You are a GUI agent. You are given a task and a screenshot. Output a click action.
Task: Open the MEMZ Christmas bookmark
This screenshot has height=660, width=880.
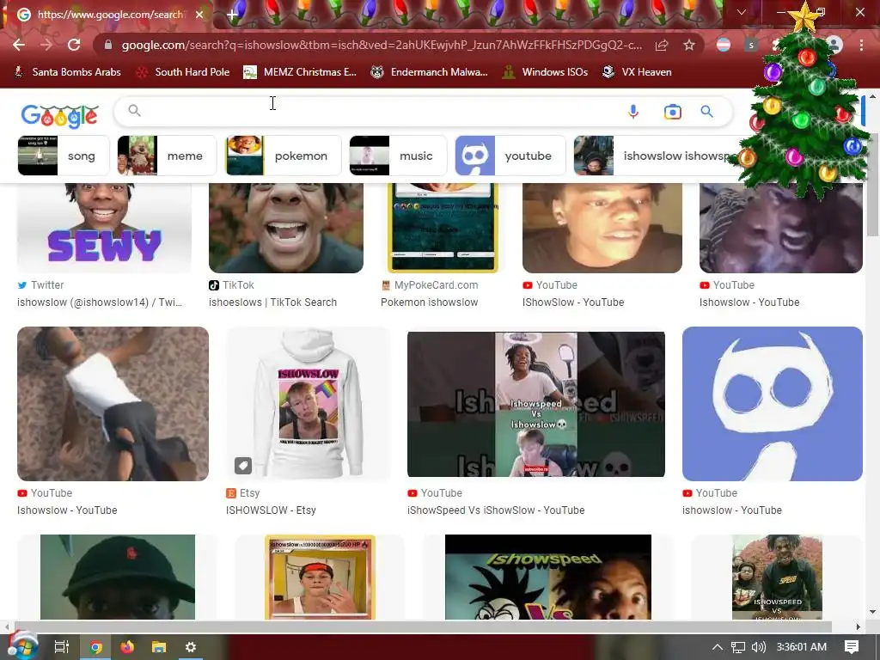tap(300, 72)
